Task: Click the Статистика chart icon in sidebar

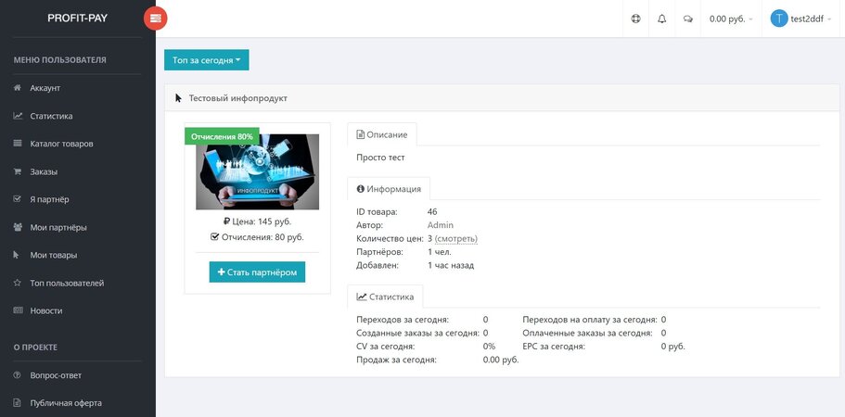Action: [x=18, y=116]
